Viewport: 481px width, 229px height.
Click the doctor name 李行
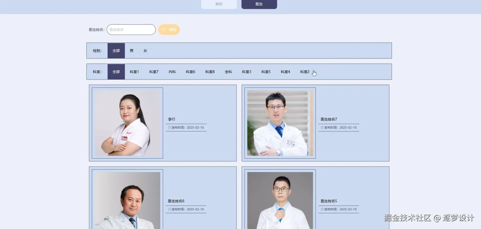[x=172, y=119]
